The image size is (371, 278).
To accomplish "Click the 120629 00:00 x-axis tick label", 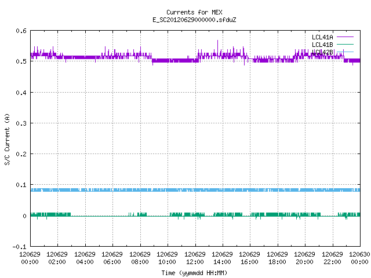I will [x=30, y=258].
